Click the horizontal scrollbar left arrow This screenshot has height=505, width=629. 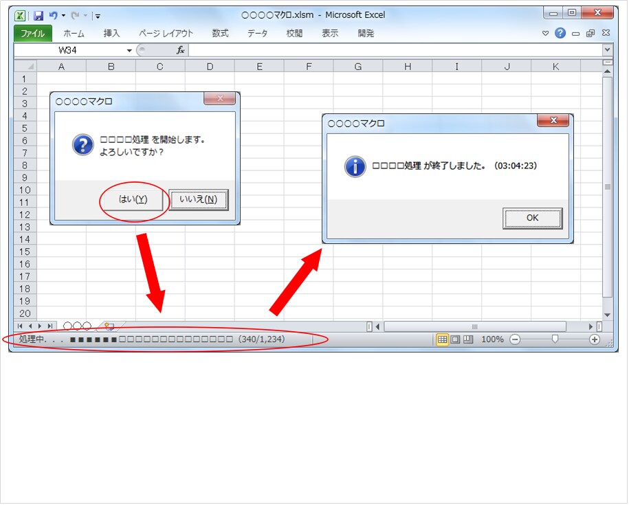(377, 327)
